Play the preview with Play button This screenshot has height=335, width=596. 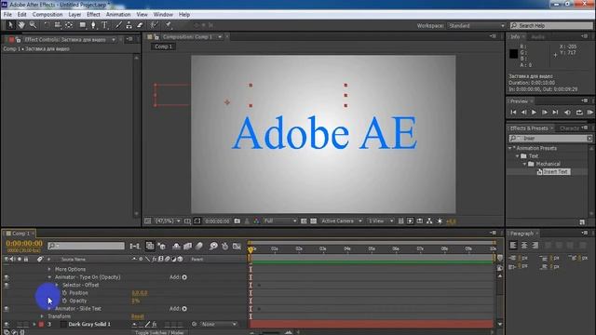(x=534, y=113)
